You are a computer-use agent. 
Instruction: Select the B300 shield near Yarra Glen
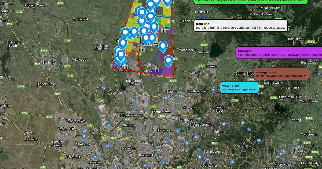tap(309, 118)
